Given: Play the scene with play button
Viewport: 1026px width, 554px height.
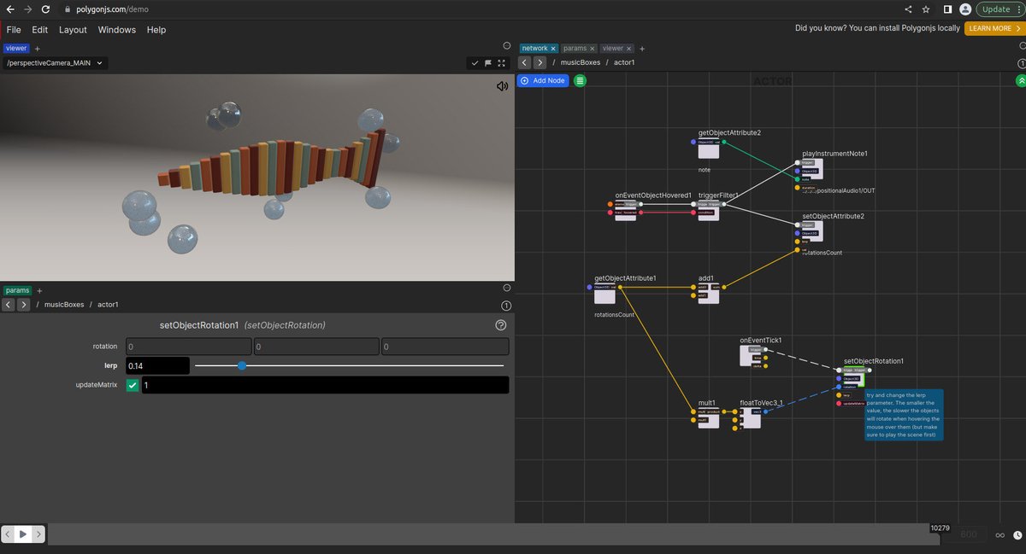Looking at the screenshot, I should click(x=23, y=534).
